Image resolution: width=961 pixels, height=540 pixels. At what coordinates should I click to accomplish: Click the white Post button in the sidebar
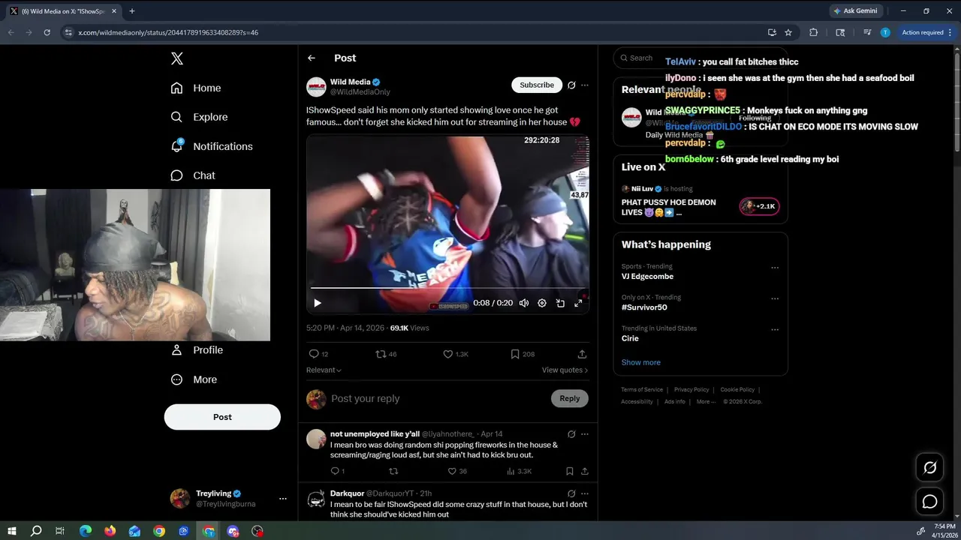click(222, 417)
